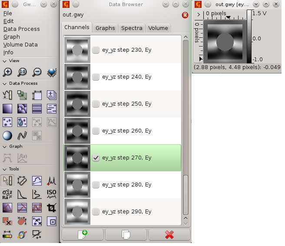Select the Crop tool
This screenshot has height=246, width=285.
click(52, 208)
